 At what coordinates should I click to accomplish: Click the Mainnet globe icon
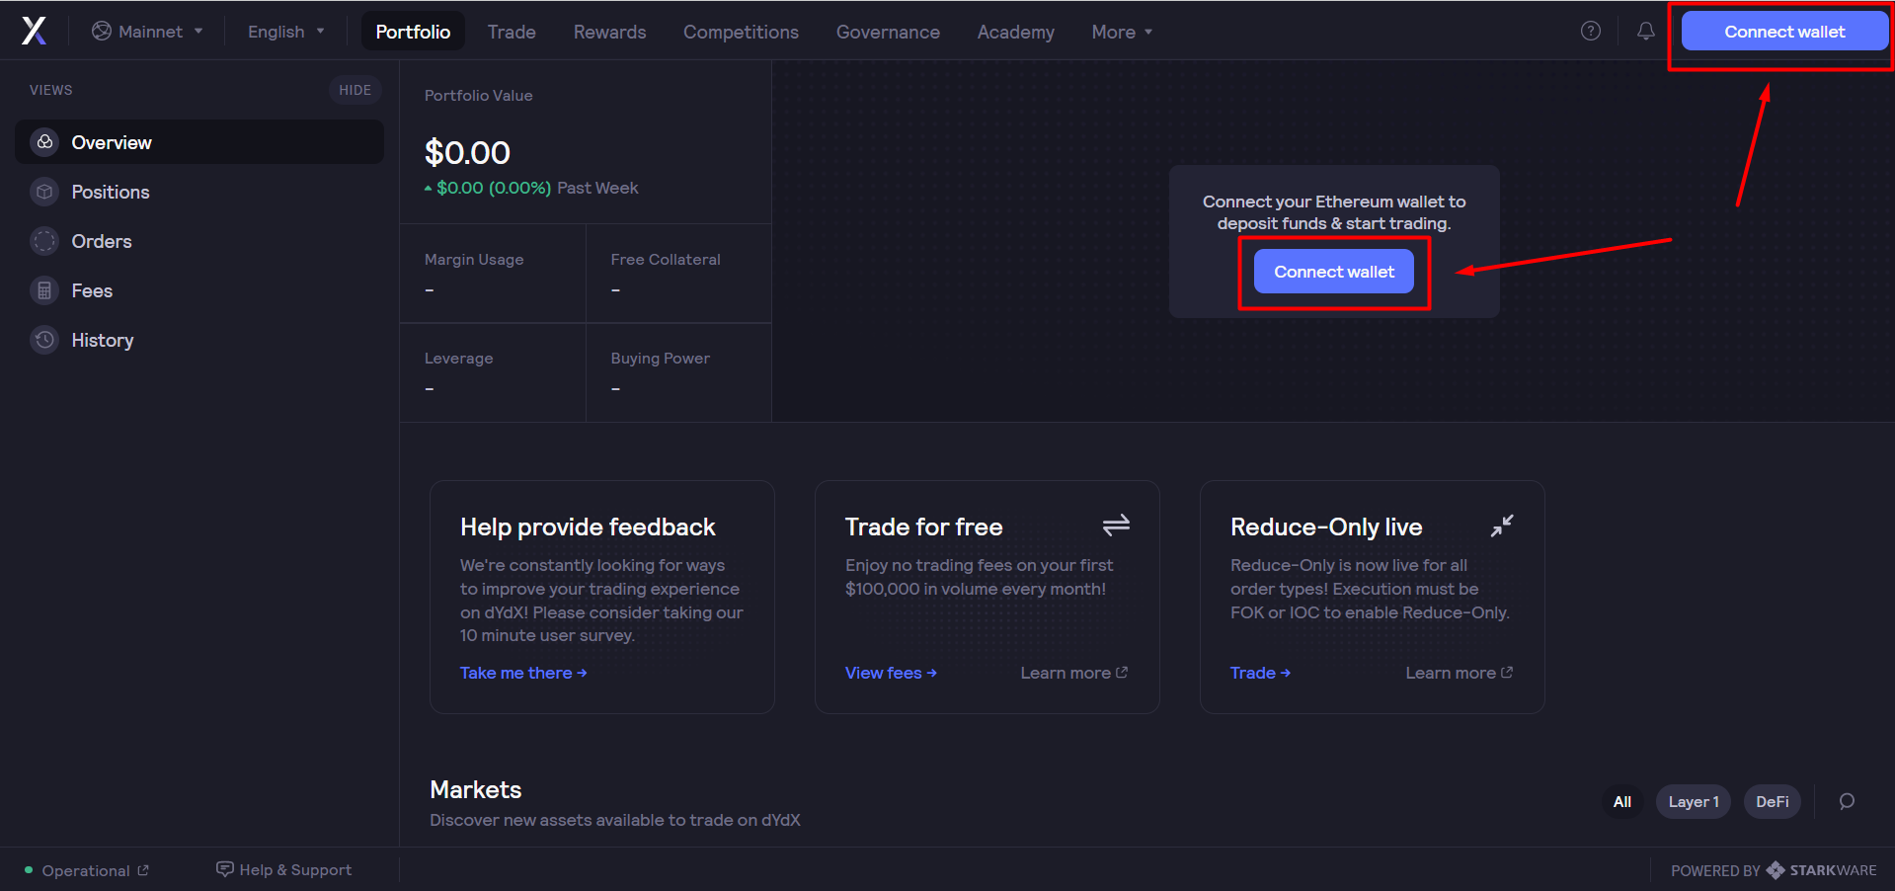pos(102,31)
